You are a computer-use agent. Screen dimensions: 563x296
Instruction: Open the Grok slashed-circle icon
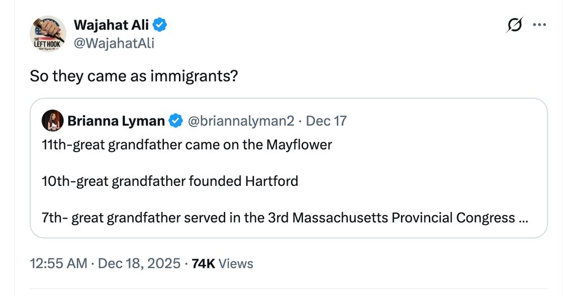(514, 25)
